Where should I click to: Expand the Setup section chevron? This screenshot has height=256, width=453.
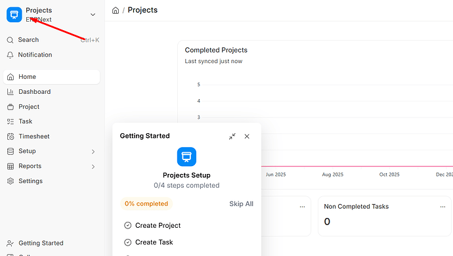tap(93, 152)
